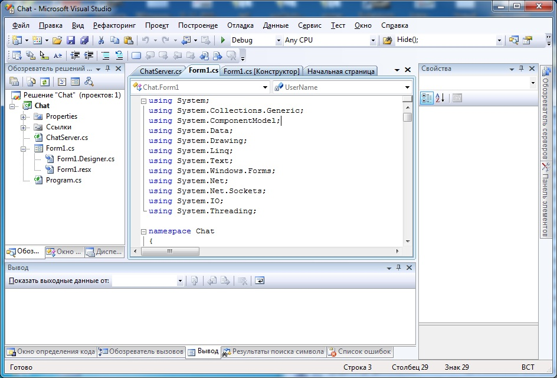
Task: Click Properties icon in Solution Explorer toolbar
Action: point(14,82)
